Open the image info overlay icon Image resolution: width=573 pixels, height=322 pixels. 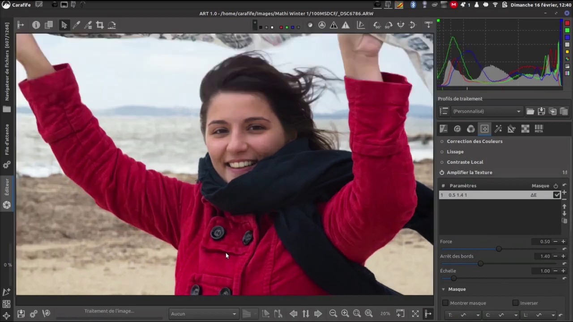pos(36,25)
